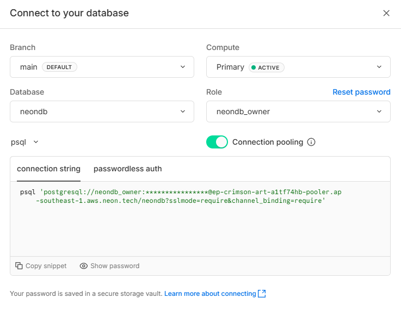The image size is (401, 310).
Task: Click the green ACTIVE status badge
Action: [x=267, y=67]
